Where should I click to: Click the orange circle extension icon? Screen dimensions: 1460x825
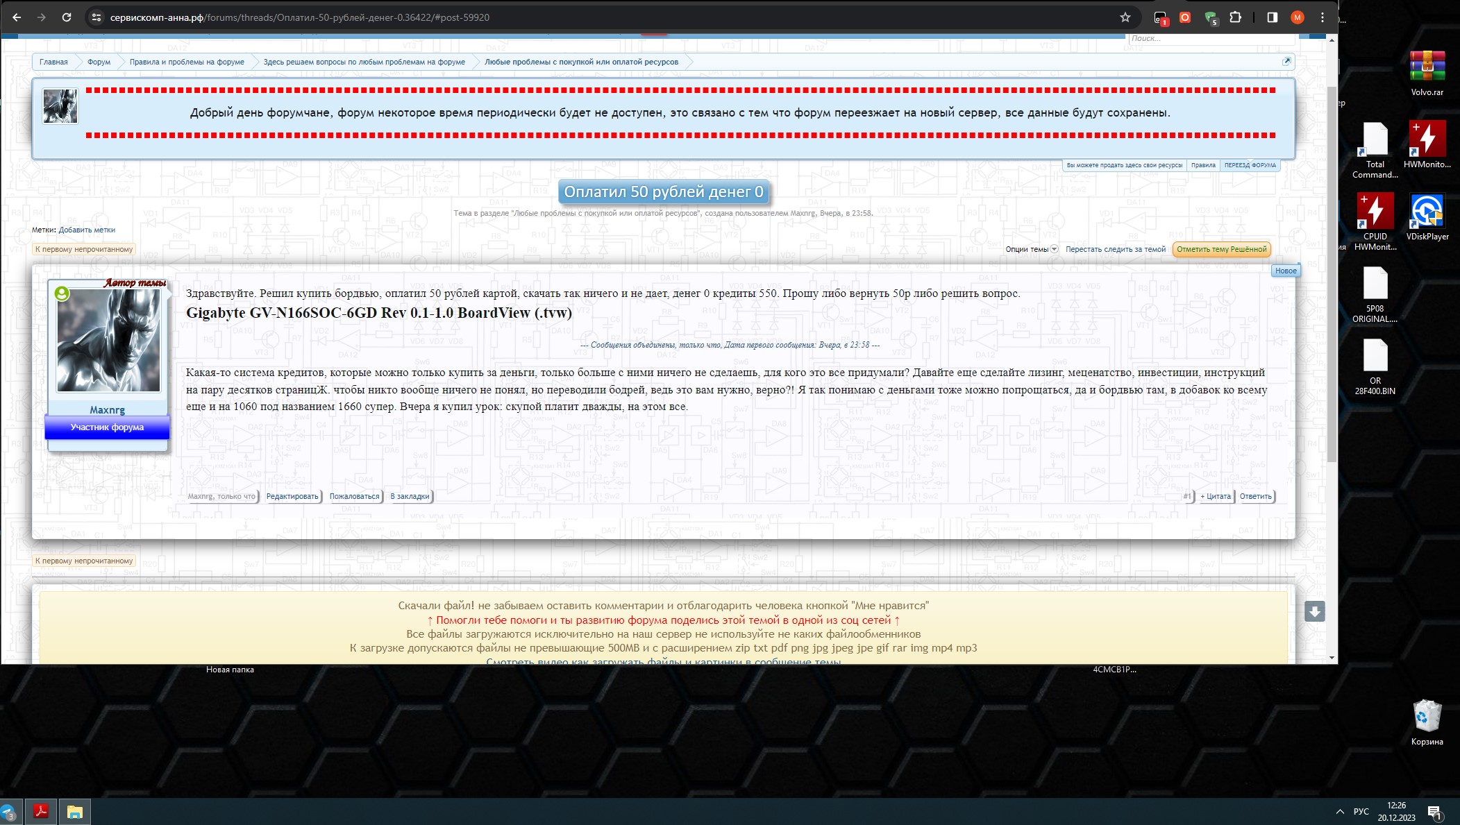pyautogui.click(x=1185, y=17)
